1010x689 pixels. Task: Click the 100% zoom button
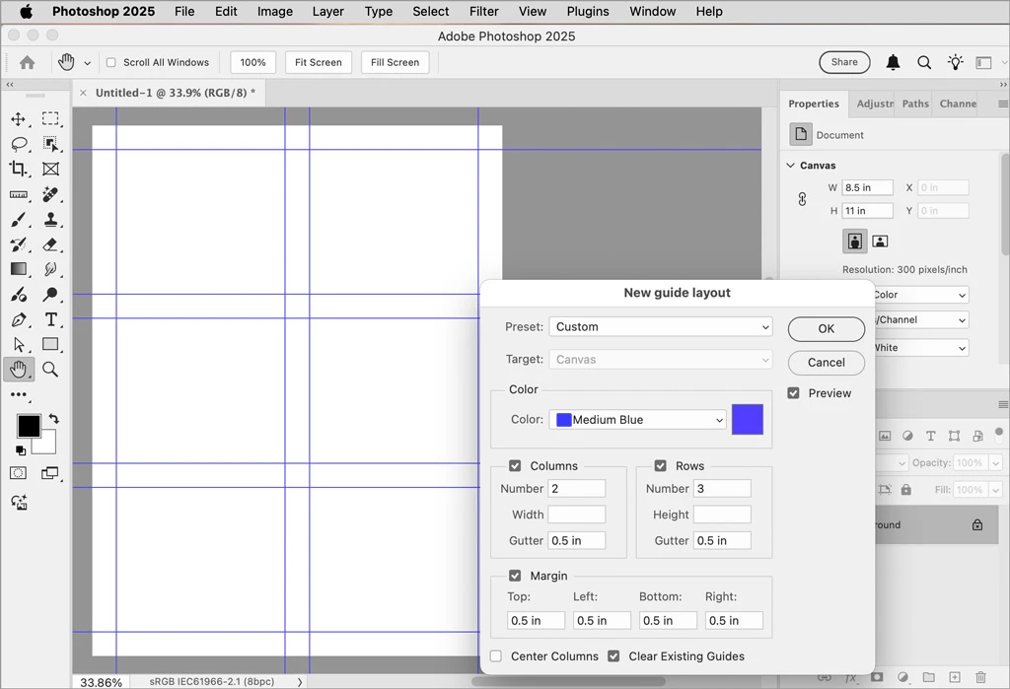point(252,62)
